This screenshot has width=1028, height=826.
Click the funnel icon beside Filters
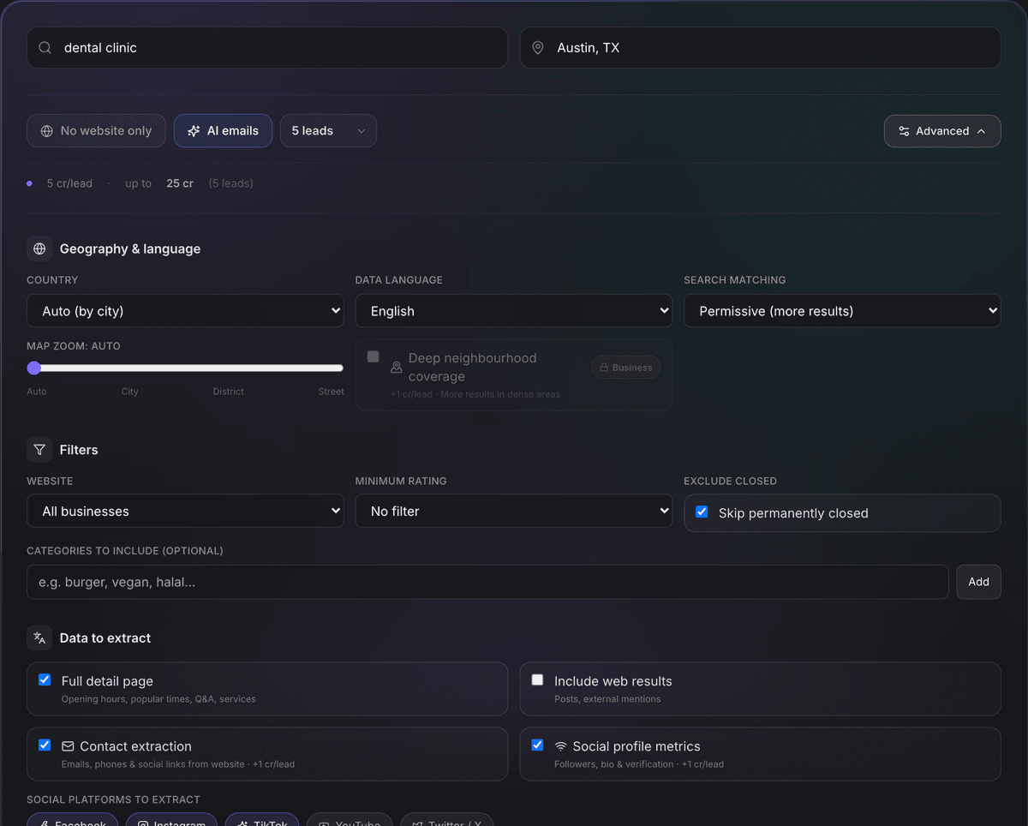point(39,450)
